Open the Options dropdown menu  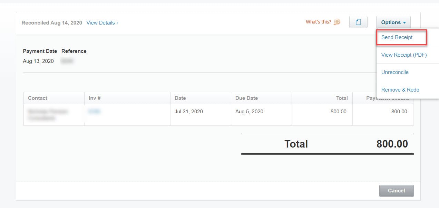point(393,22)
